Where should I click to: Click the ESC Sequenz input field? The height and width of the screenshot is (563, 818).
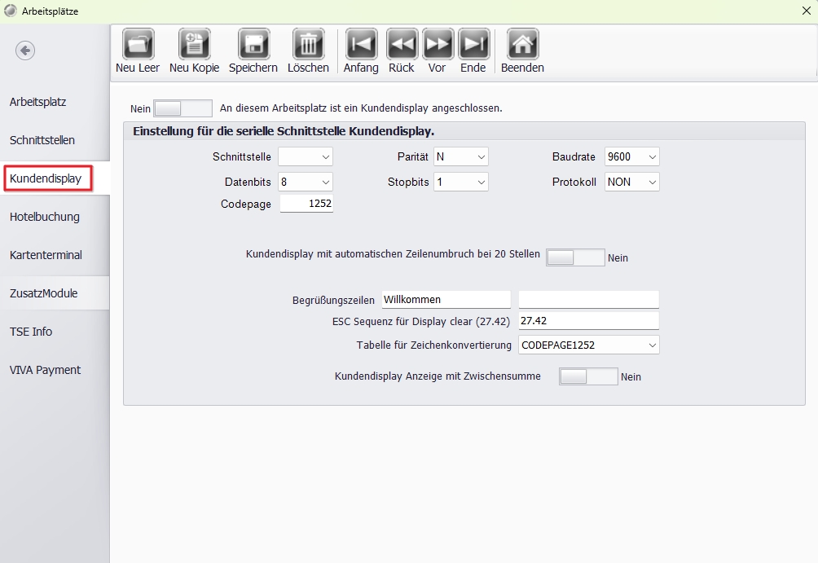589,321
